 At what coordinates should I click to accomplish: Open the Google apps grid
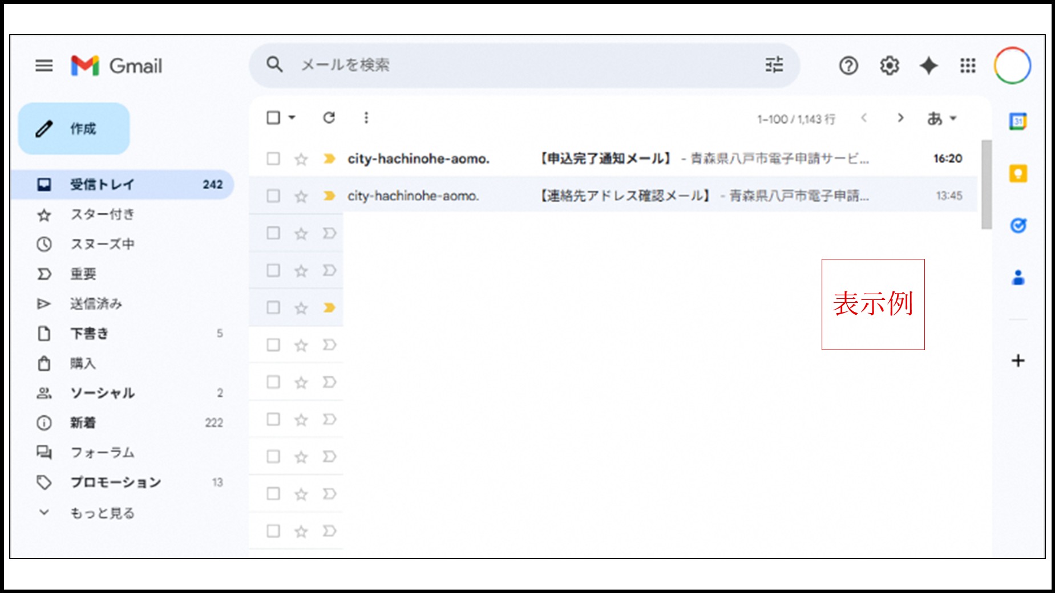click(968, 66)
